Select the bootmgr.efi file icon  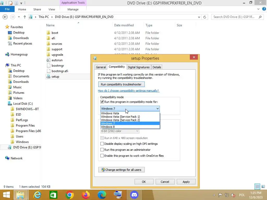48,71
